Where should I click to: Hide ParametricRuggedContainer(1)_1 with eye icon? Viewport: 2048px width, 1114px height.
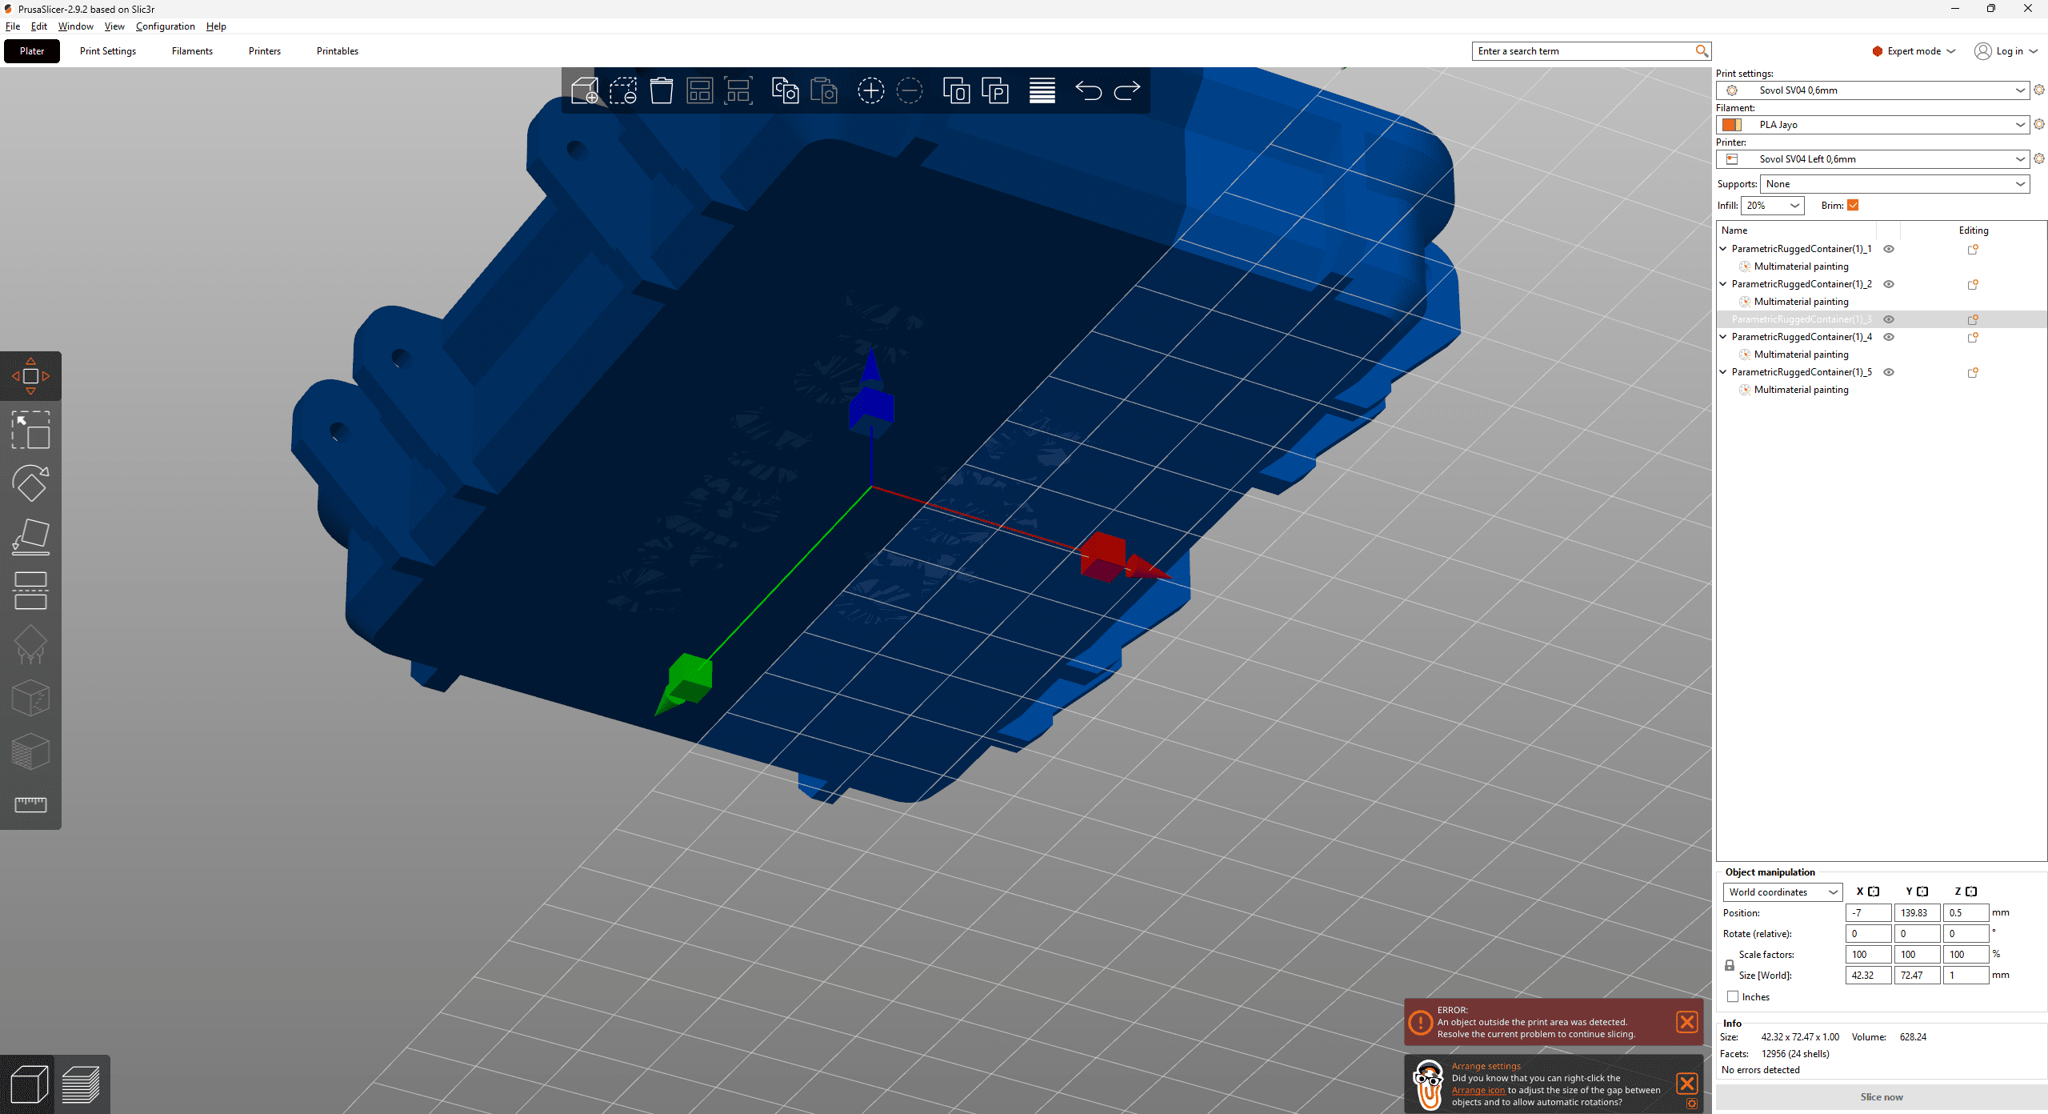[x=1889, y=249]
